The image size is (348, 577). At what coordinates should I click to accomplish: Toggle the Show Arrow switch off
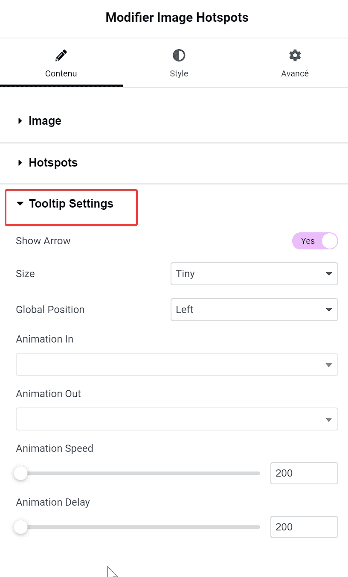pos(315,241)
